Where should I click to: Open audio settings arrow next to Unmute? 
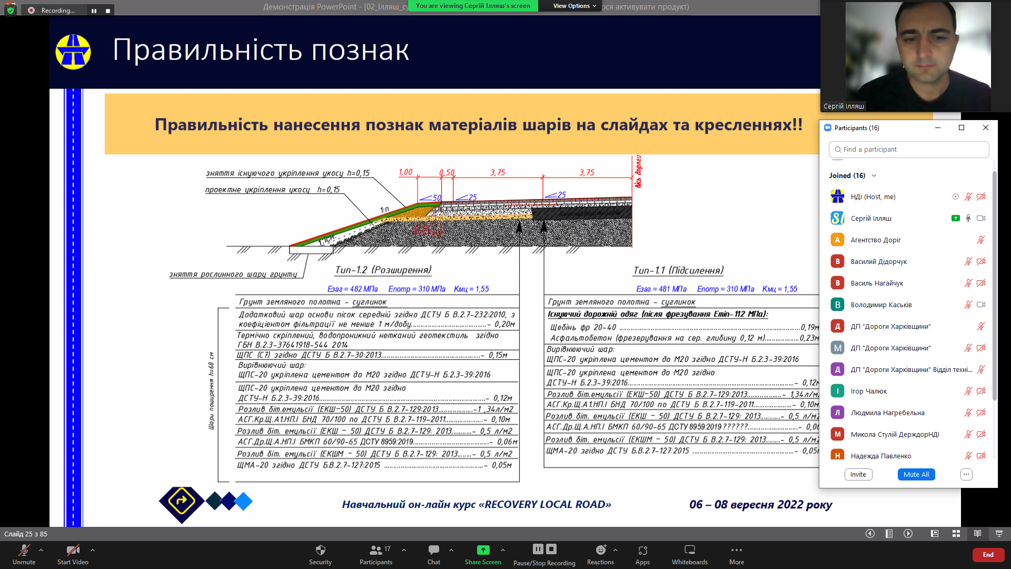[41, 550]
